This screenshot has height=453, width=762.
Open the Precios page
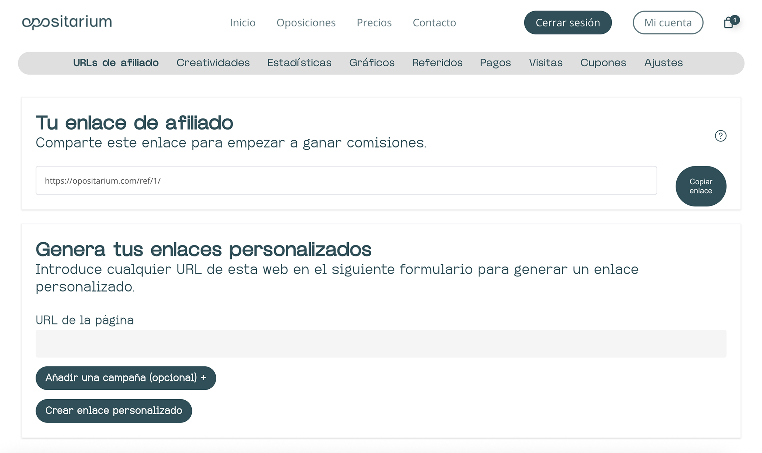tap(374, 22)
